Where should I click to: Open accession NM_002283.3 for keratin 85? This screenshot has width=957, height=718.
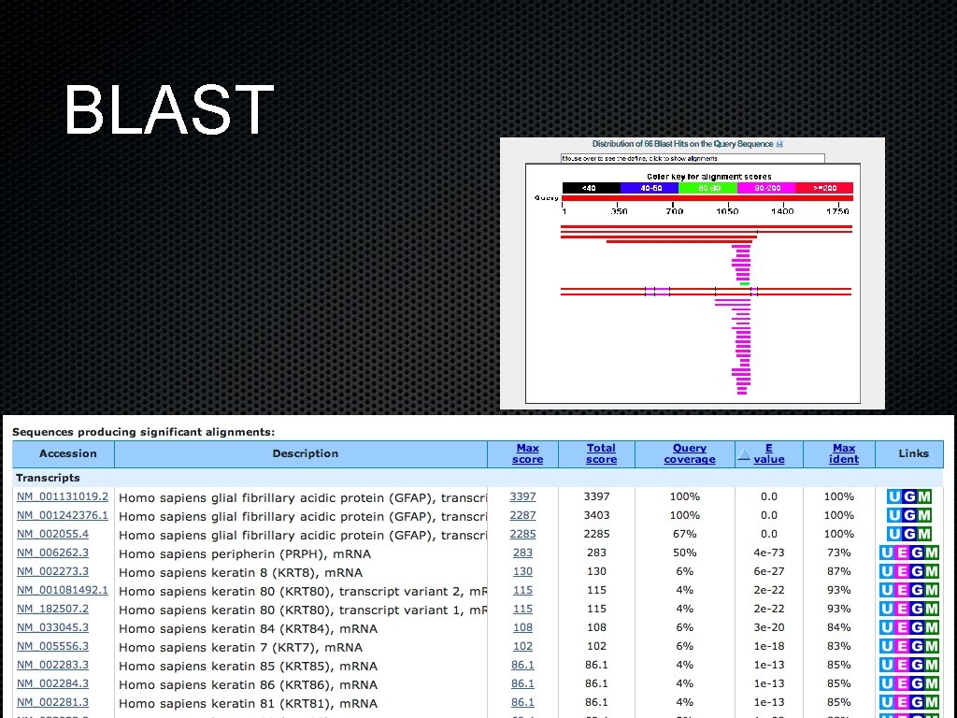[52, 665]
